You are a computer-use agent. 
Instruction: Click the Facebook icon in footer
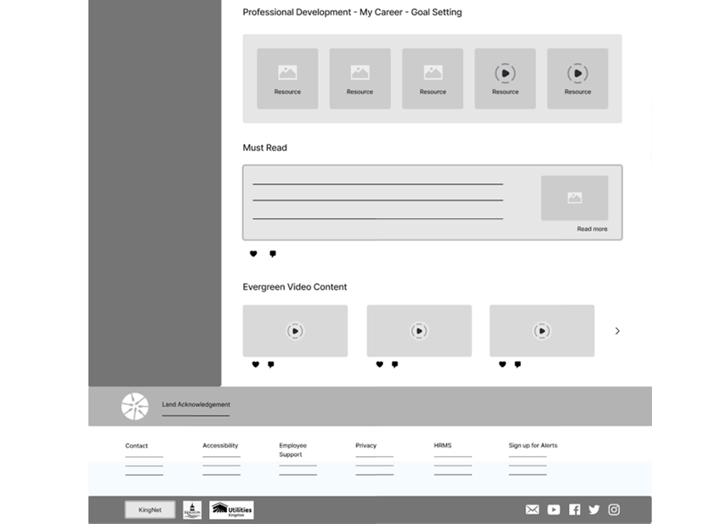[575, 510]
